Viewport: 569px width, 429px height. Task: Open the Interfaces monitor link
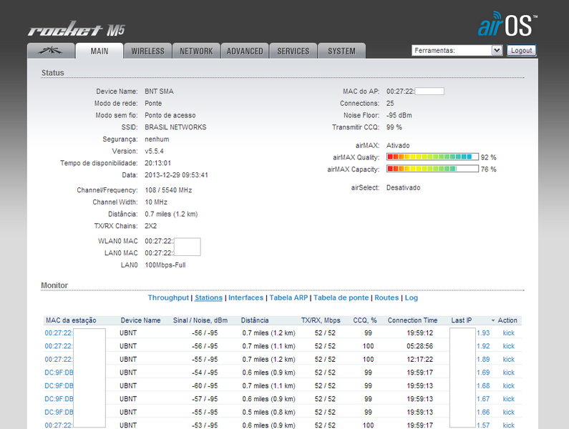pyautogui.click(x=245, y=297)
